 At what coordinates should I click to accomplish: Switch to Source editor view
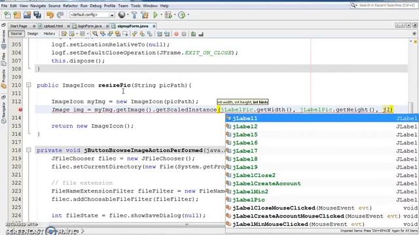[x=16, y=33]
